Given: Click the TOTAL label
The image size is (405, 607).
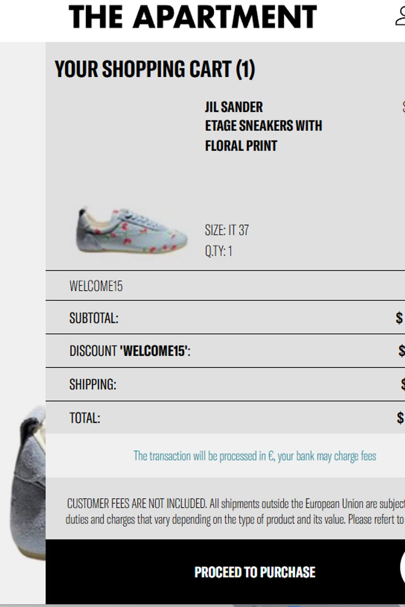Looking at the screenshot, I should (84, 418).
